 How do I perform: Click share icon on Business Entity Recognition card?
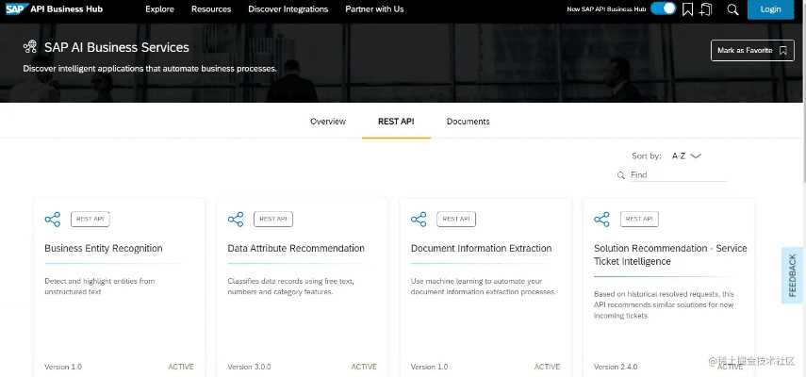coord(52,219)
